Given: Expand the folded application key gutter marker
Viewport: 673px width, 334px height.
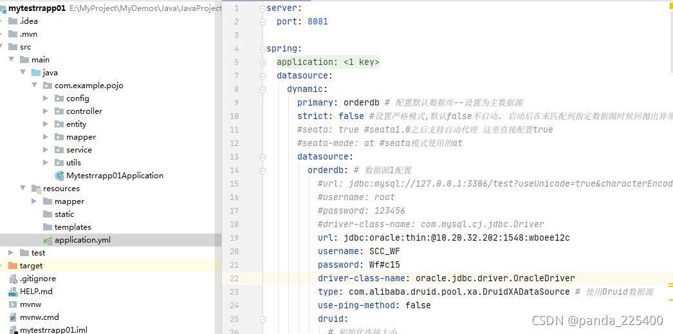Looking at the screenshot, I should point(263,62).
